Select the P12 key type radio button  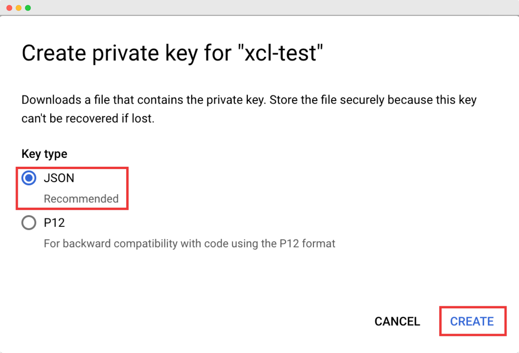[29, 223]
